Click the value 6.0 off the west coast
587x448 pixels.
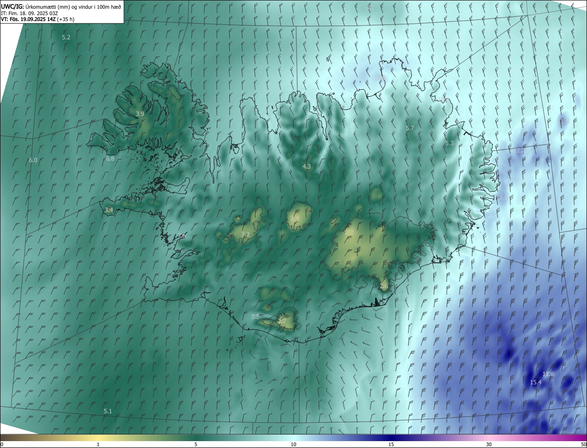[x=33, y=160]
